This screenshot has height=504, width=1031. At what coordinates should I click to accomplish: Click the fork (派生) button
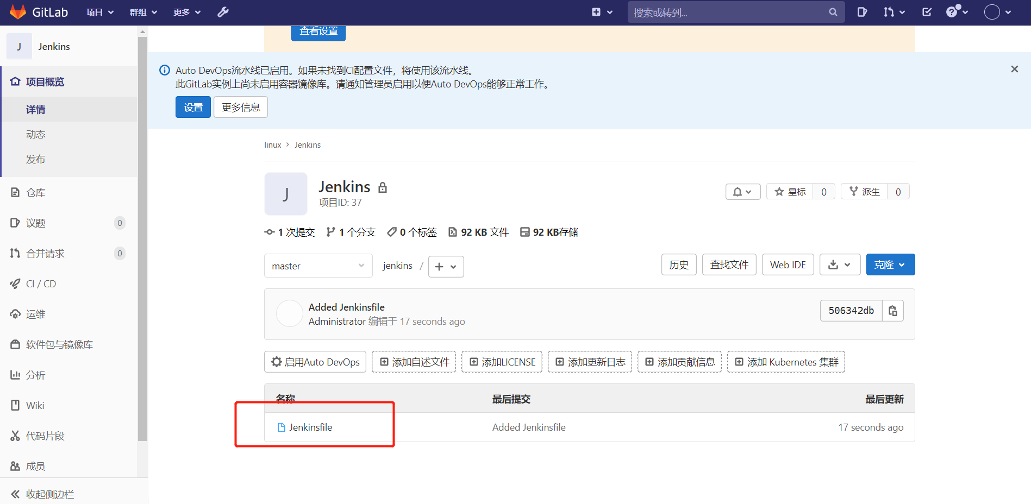[x=864, y=192]
